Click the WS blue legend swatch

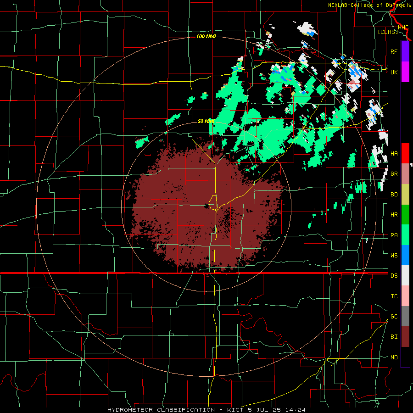point(405,255)
